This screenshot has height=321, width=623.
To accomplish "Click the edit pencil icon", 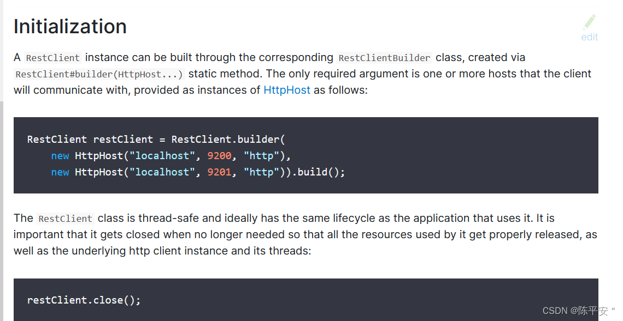I will tap(590, 22).
